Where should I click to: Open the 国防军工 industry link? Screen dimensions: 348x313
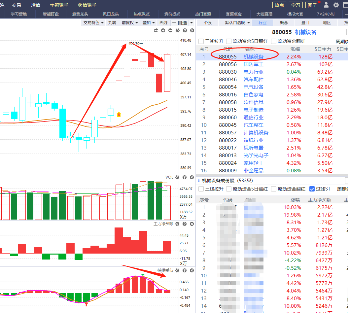click(254, 64)
